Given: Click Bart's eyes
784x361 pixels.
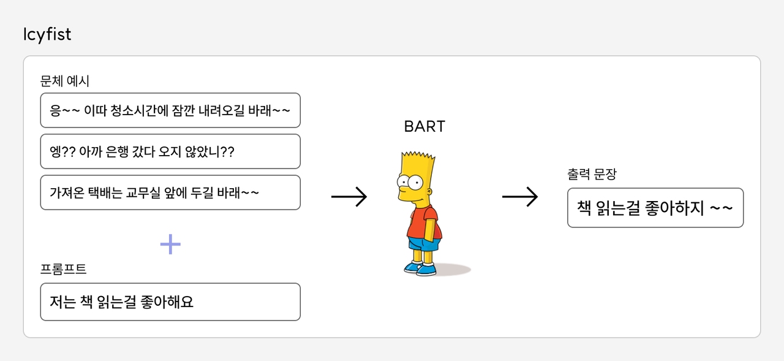Looking at the screenshot, I should [411, 182].
